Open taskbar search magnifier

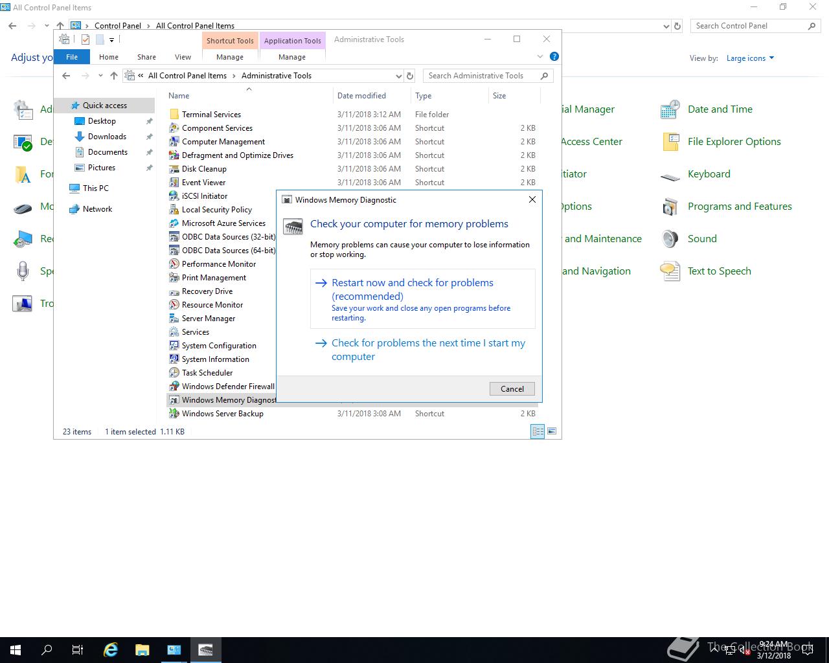pos(47,650)
